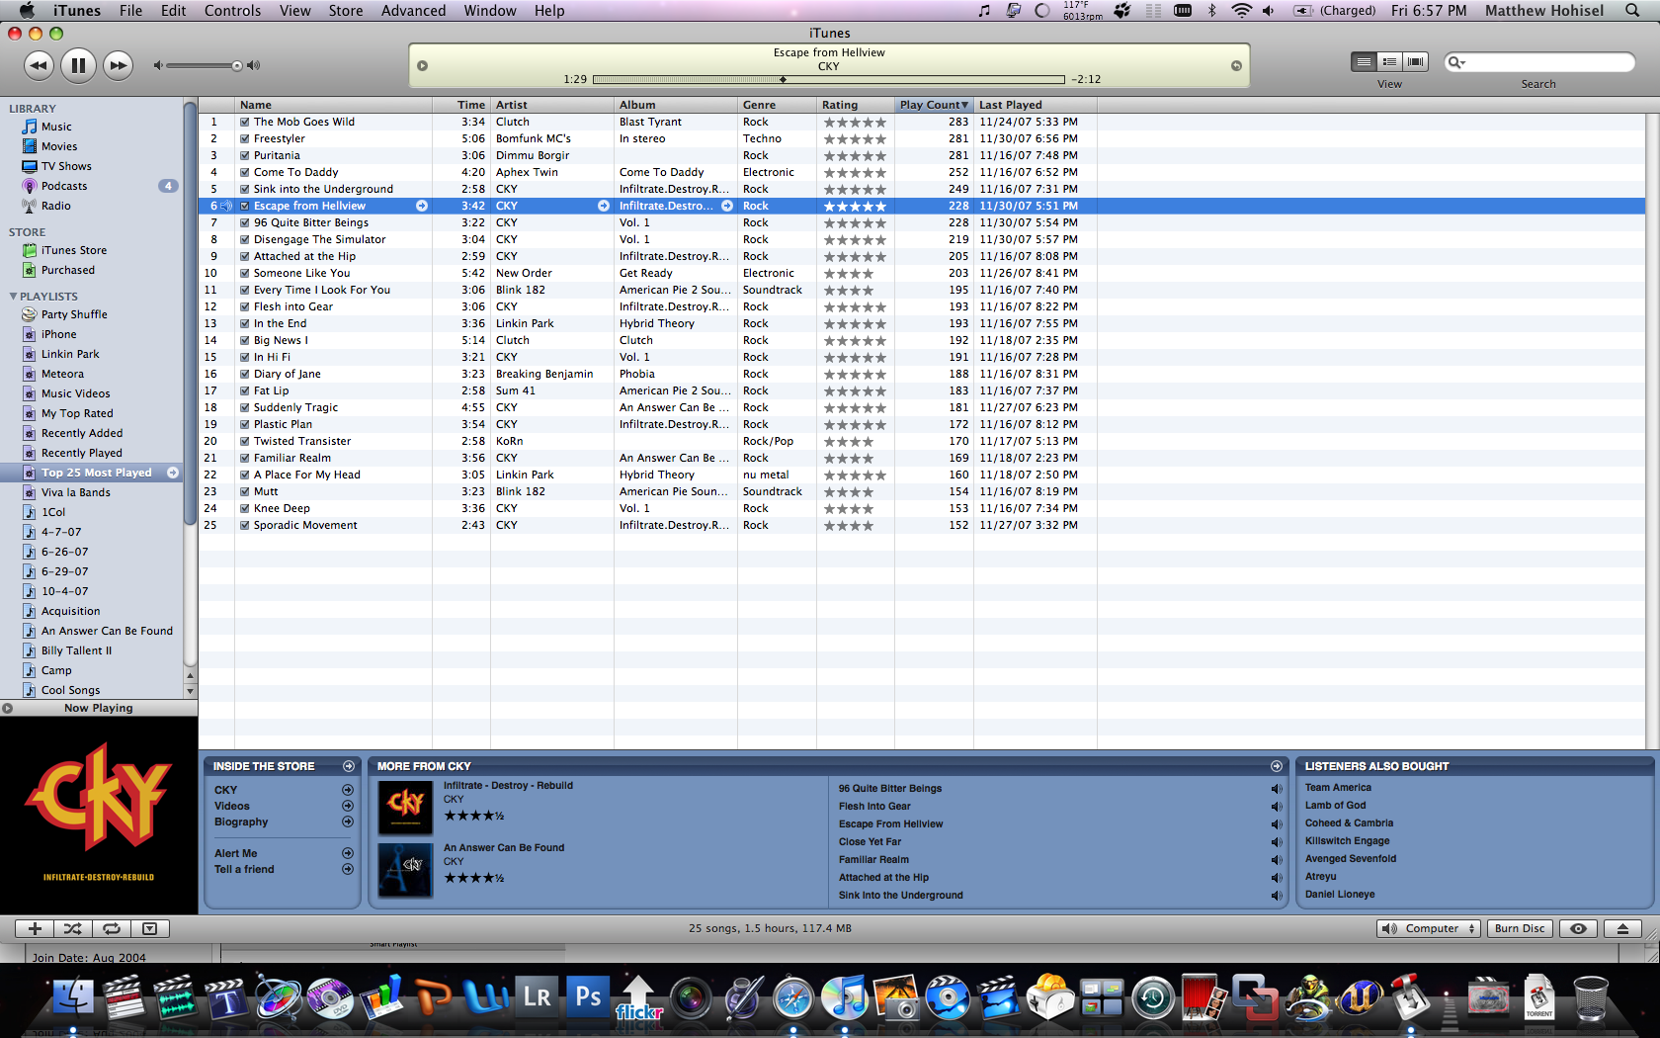Image resolution: width=1660 pixels, height=1038 pixels.
Task: Open Radio in sidebar
Action: pyautogui.click(x=55, y=206)
